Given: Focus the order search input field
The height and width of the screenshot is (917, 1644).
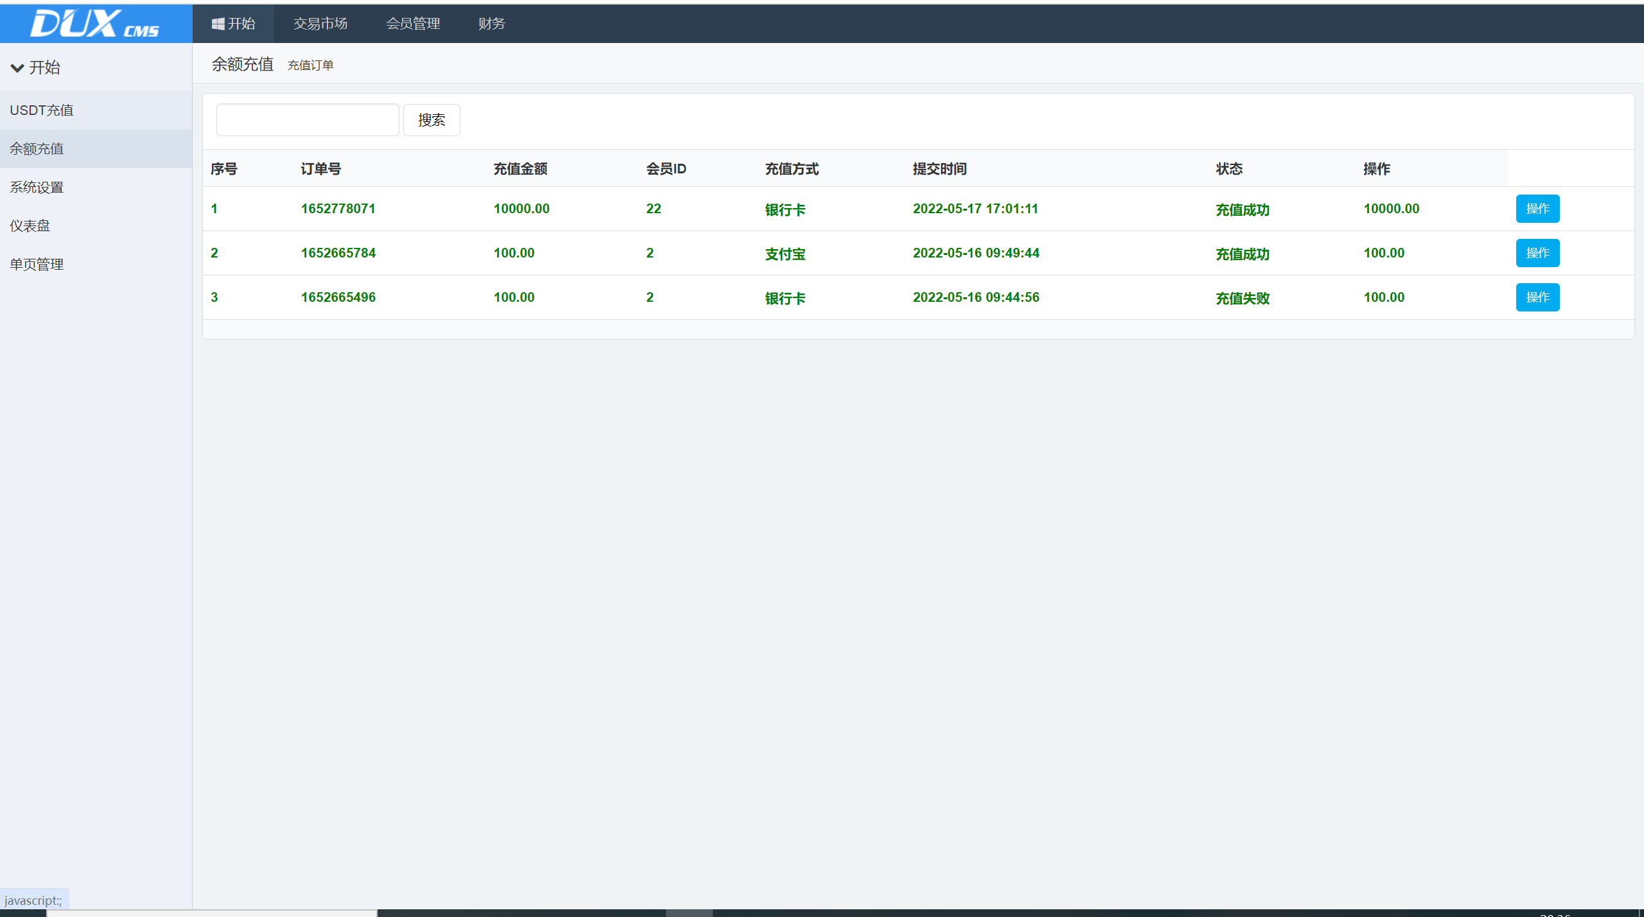Looking at the screenshot, I should click(x=308, y=120).
